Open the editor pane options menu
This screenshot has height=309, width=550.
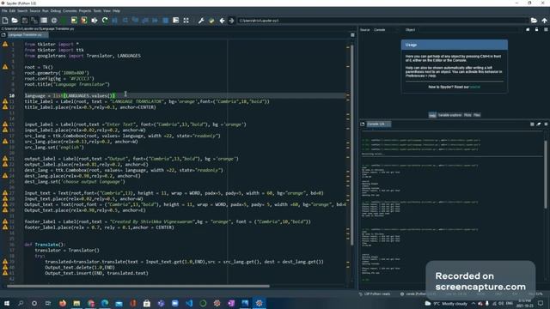[x=352, y=35]
